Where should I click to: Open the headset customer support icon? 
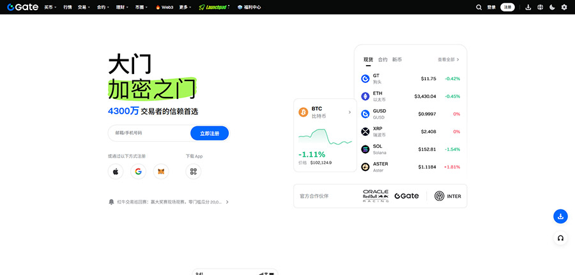click(x=560, y=238)
